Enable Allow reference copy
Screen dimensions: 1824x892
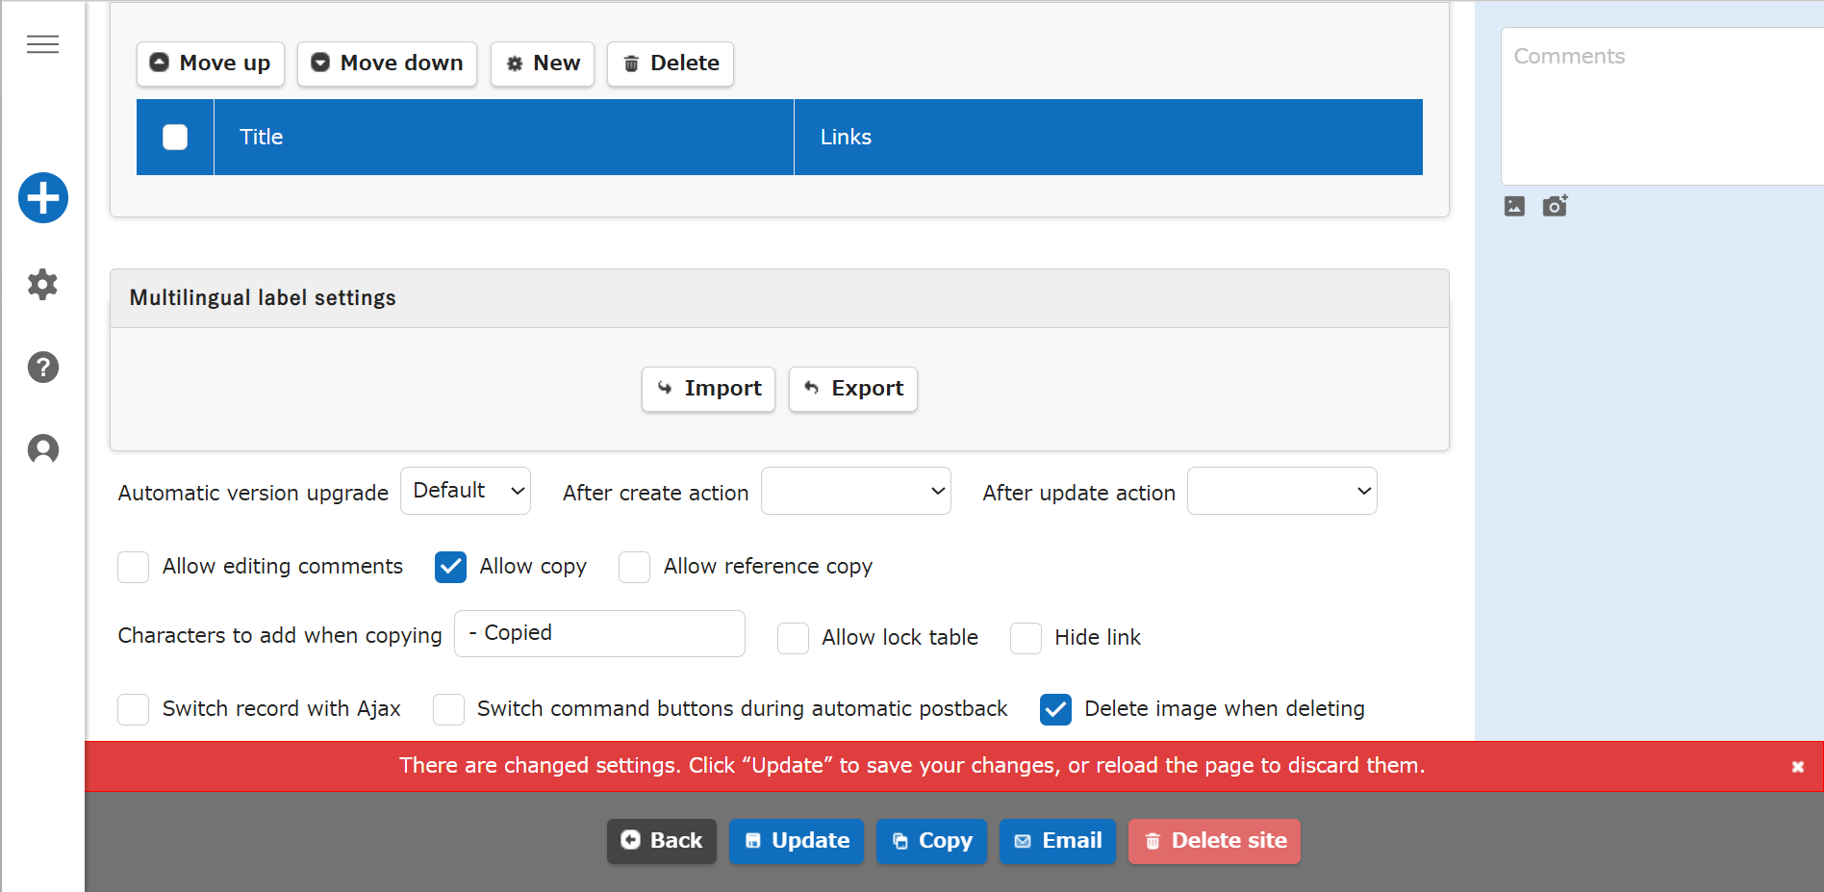634,568
